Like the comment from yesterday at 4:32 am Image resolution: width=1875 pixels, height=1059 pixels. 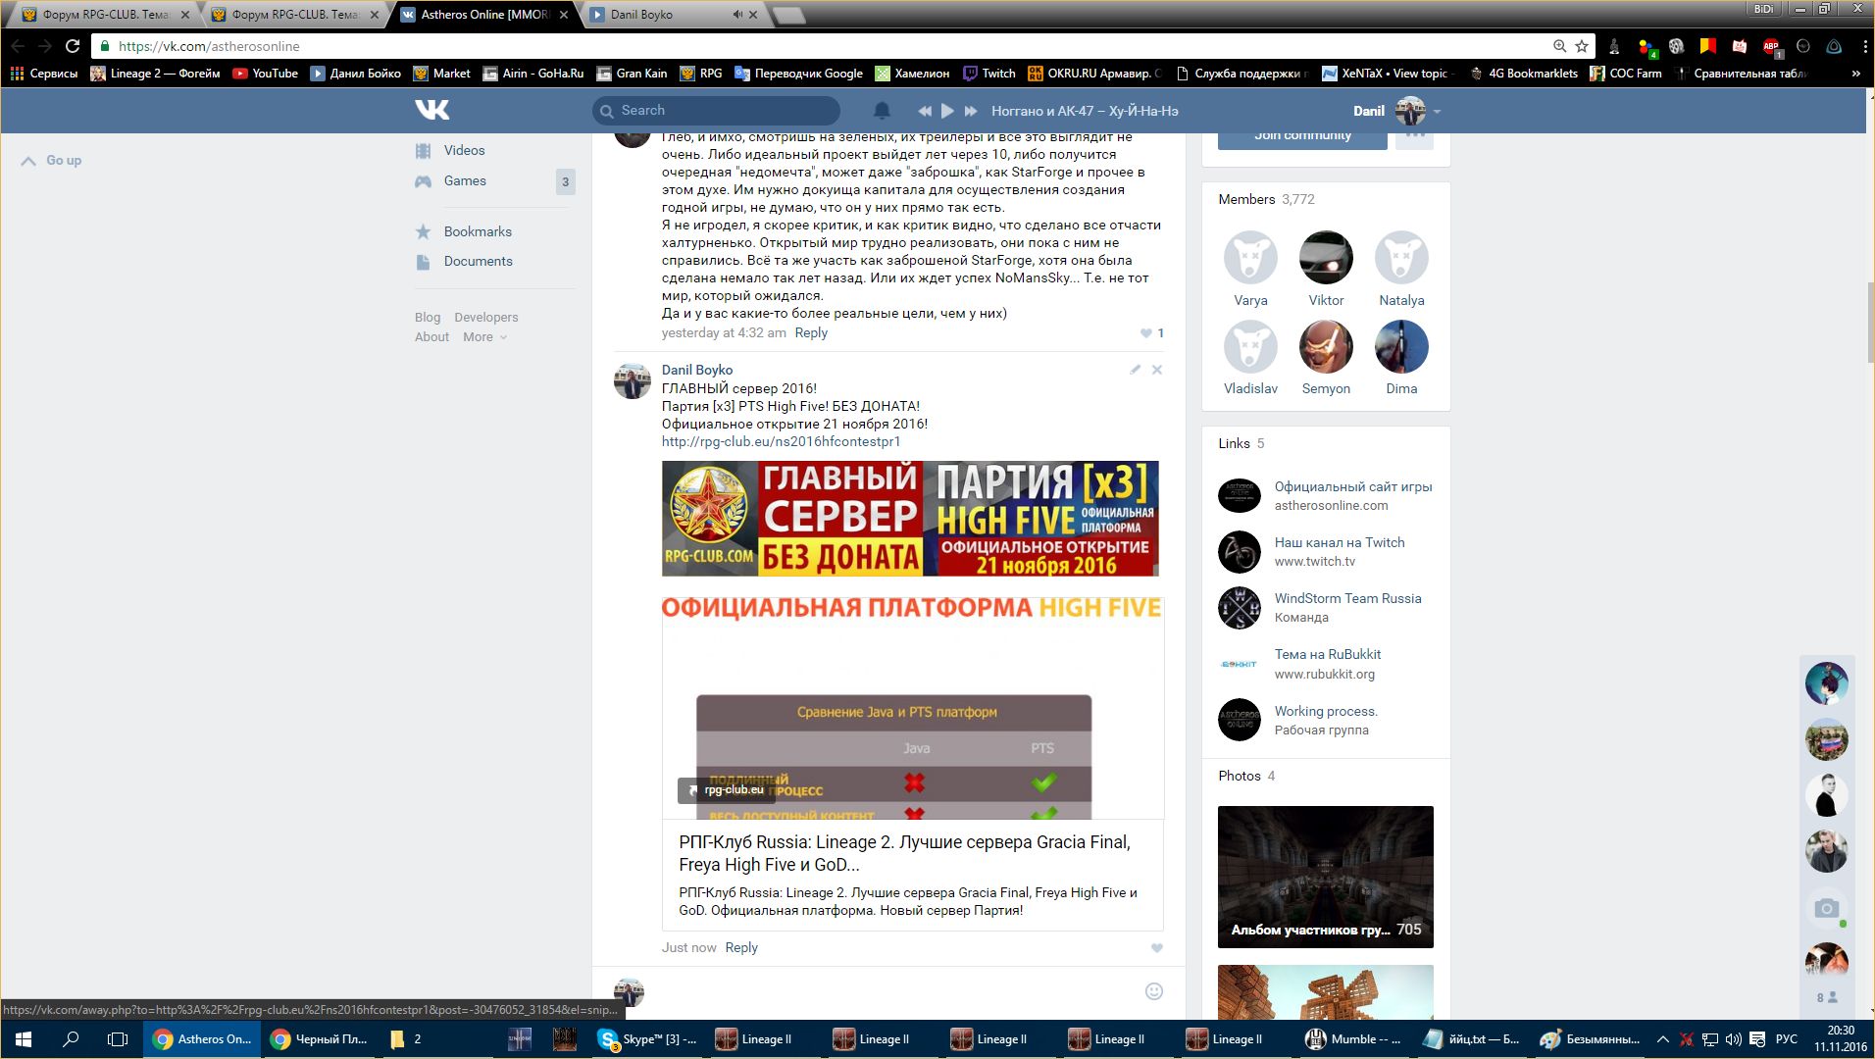pos(1145,333)
